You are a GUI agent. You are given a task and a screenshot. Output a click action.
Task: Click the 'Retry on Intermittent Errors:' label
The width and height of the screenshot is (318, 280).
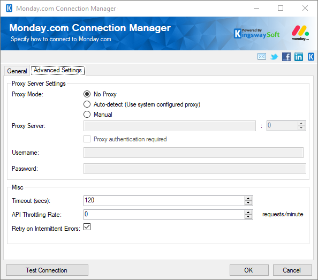coord(46,229)
